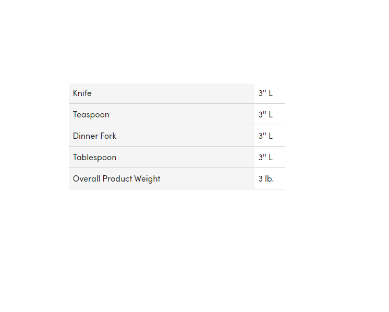Click the Teaspoon row label

[91, 115]
